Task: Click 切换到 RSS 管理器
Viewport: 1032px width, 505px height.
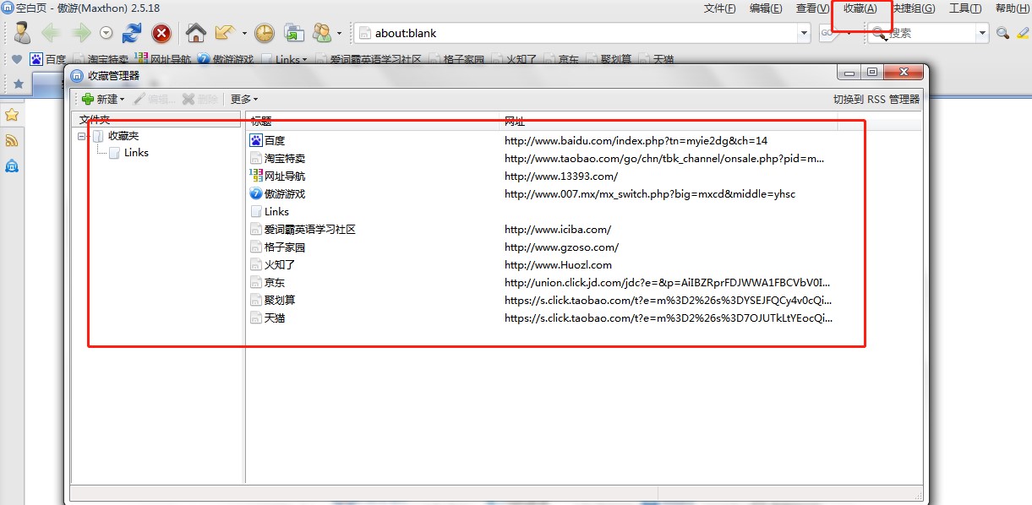Action: [x=876, y=99]
